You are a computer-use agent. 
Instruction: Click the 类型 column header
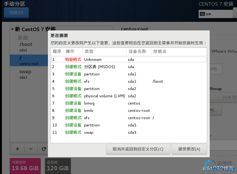pyautogui.click(x=105, y=52)
